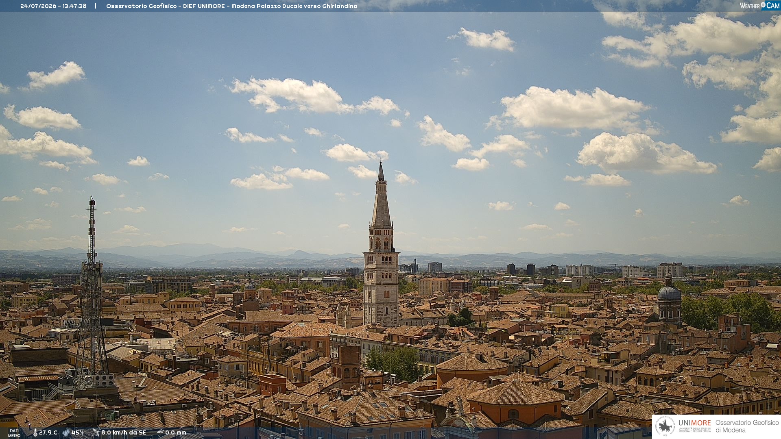Click the wind anemometer icon

click(x=96, y=433)
